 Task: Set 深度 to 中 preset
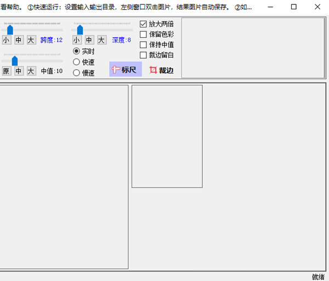point(89,40)
